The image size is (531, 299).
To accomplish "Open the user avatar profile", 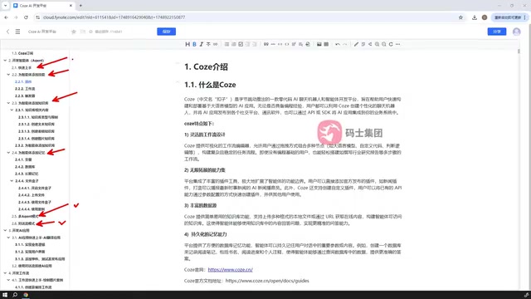I will (516, 32).
